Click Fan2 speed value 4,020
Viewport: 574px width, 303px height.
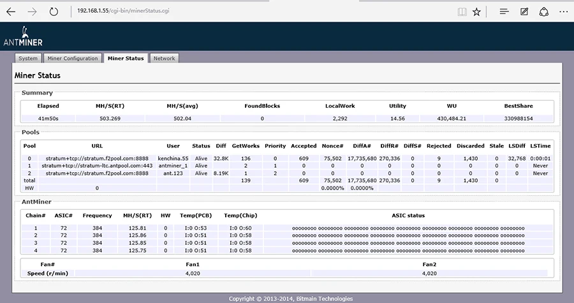(x=429, y=274)
